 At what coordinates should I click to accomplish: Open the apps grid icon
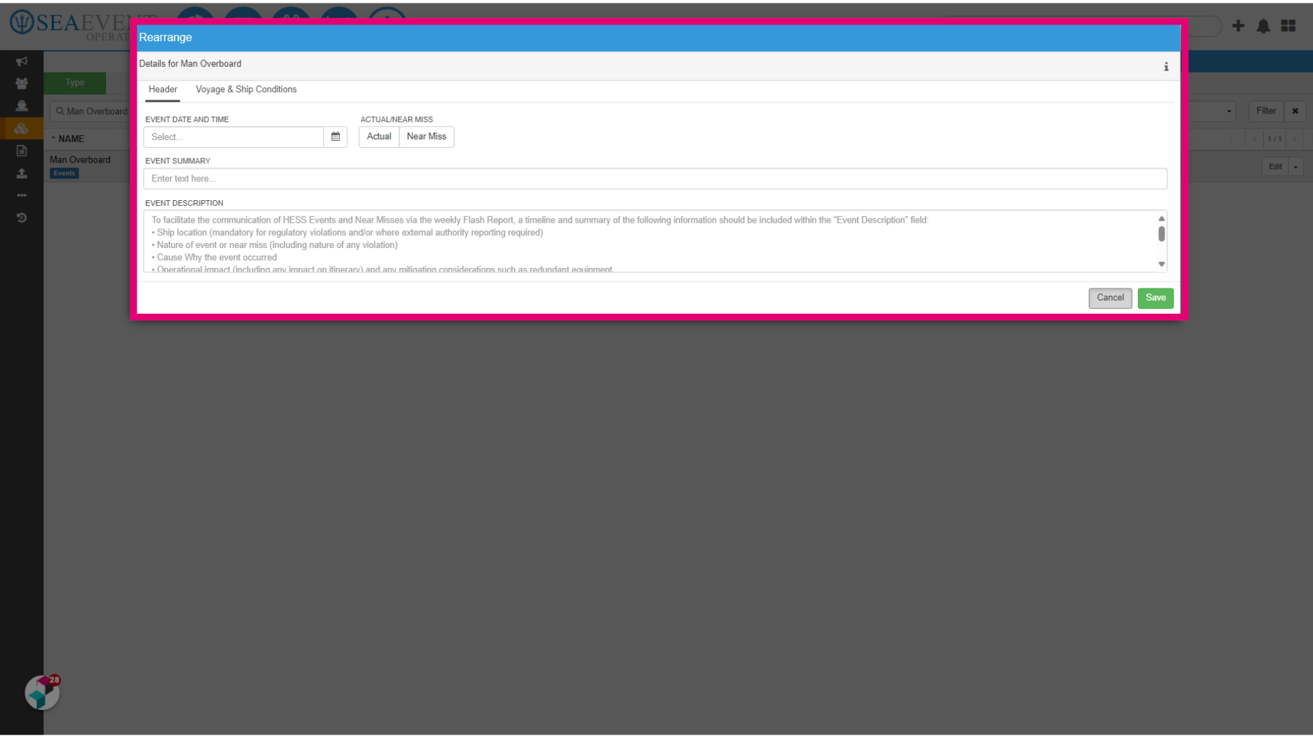(1288, 26)
